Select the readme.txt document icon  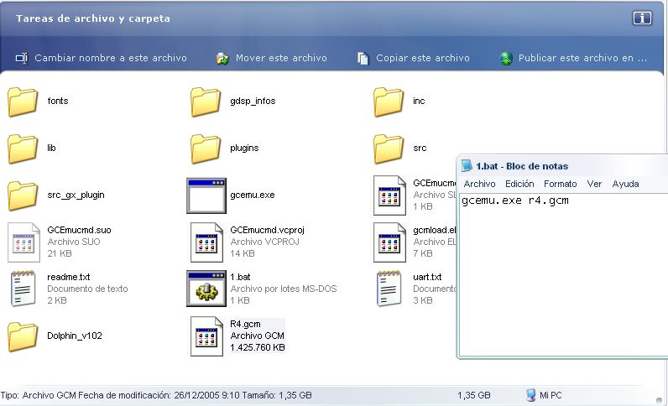point(23,289)
